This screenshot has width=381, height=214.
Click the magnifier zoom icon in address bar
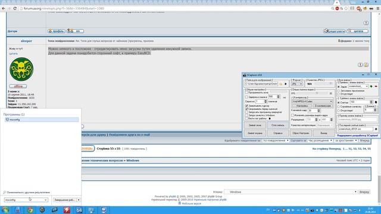click(333, 8)
